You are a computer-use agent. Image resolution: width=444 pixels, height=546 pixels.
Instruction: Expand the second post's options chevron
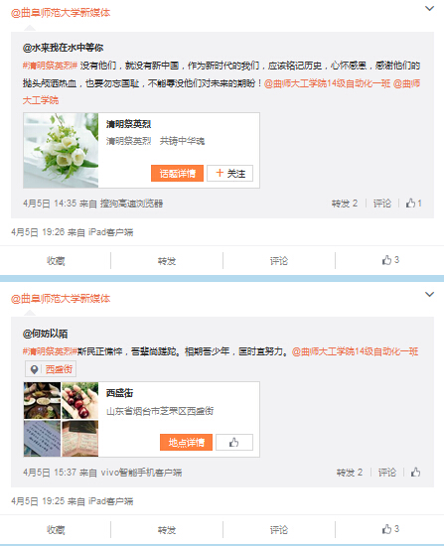pyautogui.click(x=430, y=294)
